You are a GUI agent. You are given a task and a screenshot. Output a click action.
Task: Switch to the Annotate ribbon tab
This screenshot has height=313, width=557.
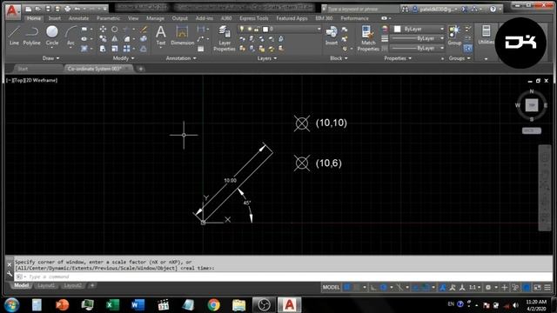78,18
